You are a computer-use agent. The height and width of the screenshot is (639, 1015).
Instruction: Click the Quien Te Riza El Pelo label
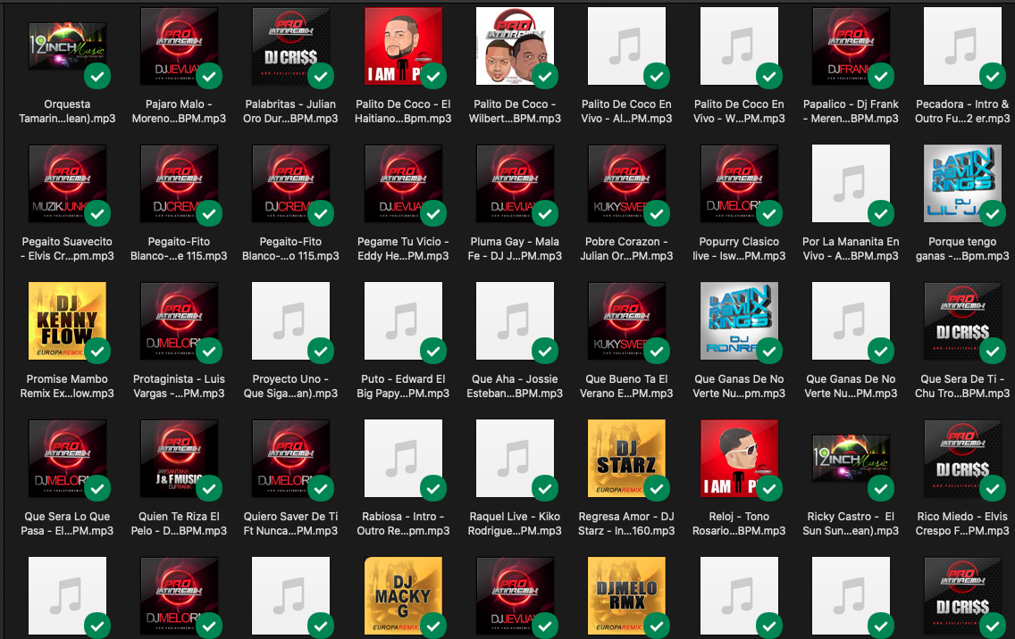(179, 524)
